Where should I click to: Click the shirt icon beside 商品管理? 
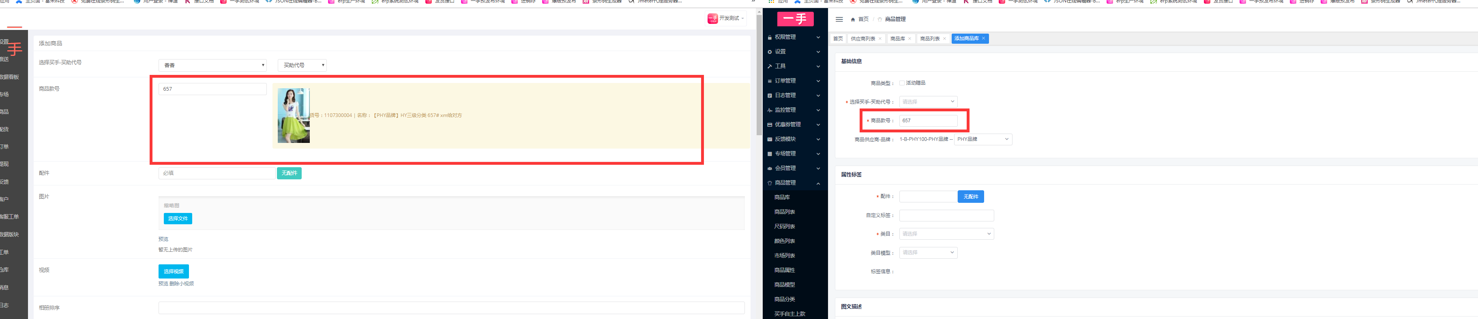(x=769, y=183)
